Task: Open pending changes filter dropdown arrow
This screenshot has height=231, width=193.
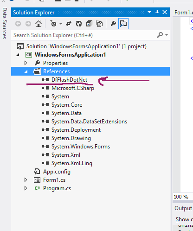Action: (x=61, y=24)
